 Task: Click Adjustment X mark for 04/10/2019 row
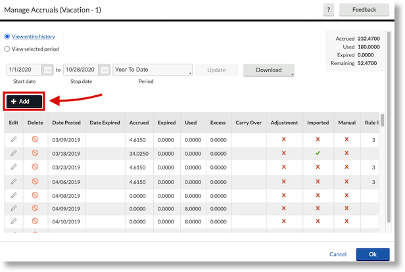tap(283, 221)
